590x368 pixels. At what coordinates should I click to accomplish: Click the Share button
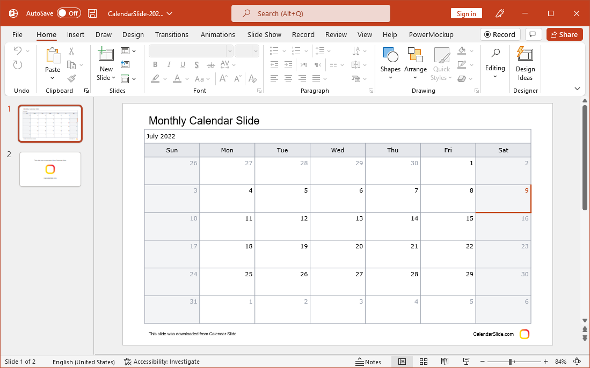(x=564, y=34)
